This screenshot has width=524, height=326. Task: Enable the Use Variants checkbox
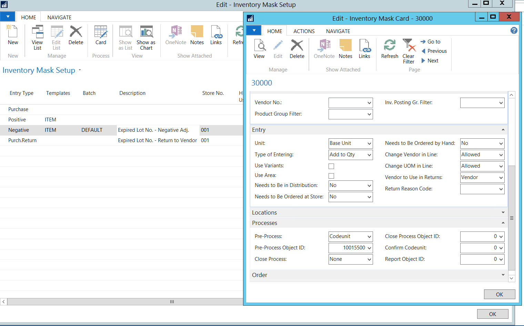point(331,166)
